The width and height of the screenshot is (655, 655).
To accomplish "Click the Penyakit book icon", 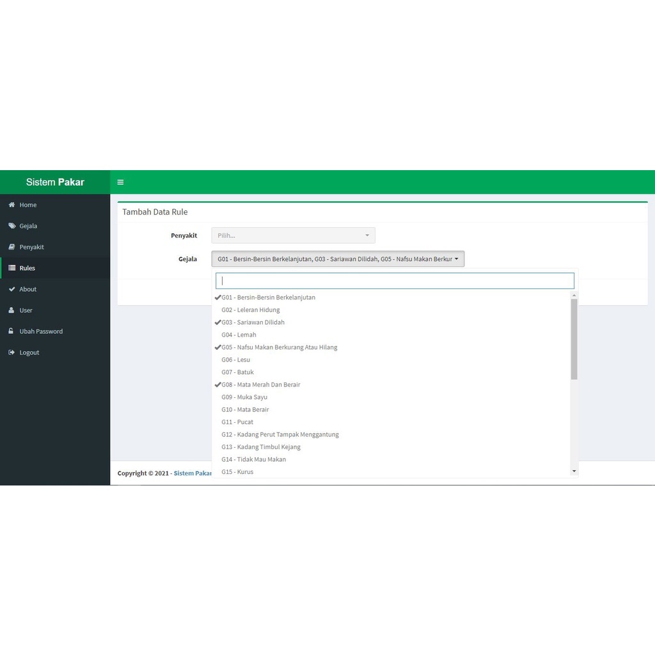I will (12, 247).
